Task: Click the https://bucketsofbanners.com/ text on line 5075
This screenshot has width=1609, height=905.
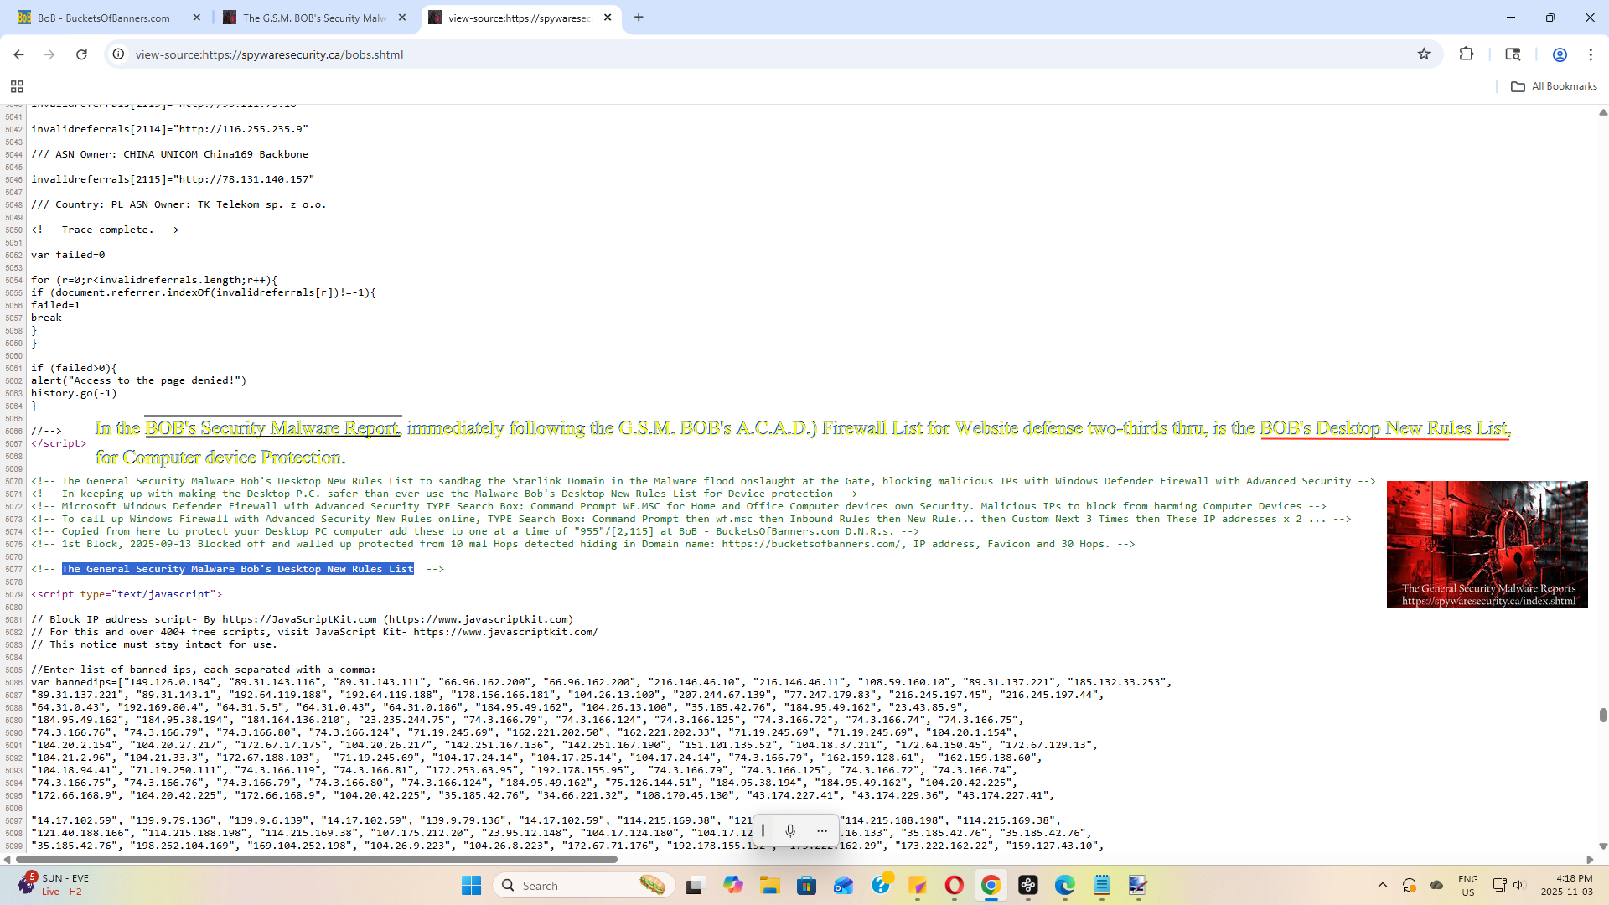Action: (811, 544)
